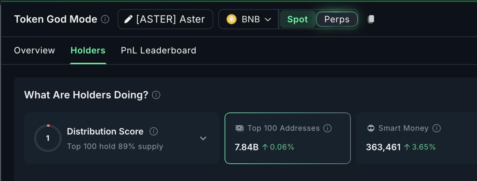Click info icon beside Token God Mode
The width and height of the screenshot is (477, 181).
click(105, 19)
